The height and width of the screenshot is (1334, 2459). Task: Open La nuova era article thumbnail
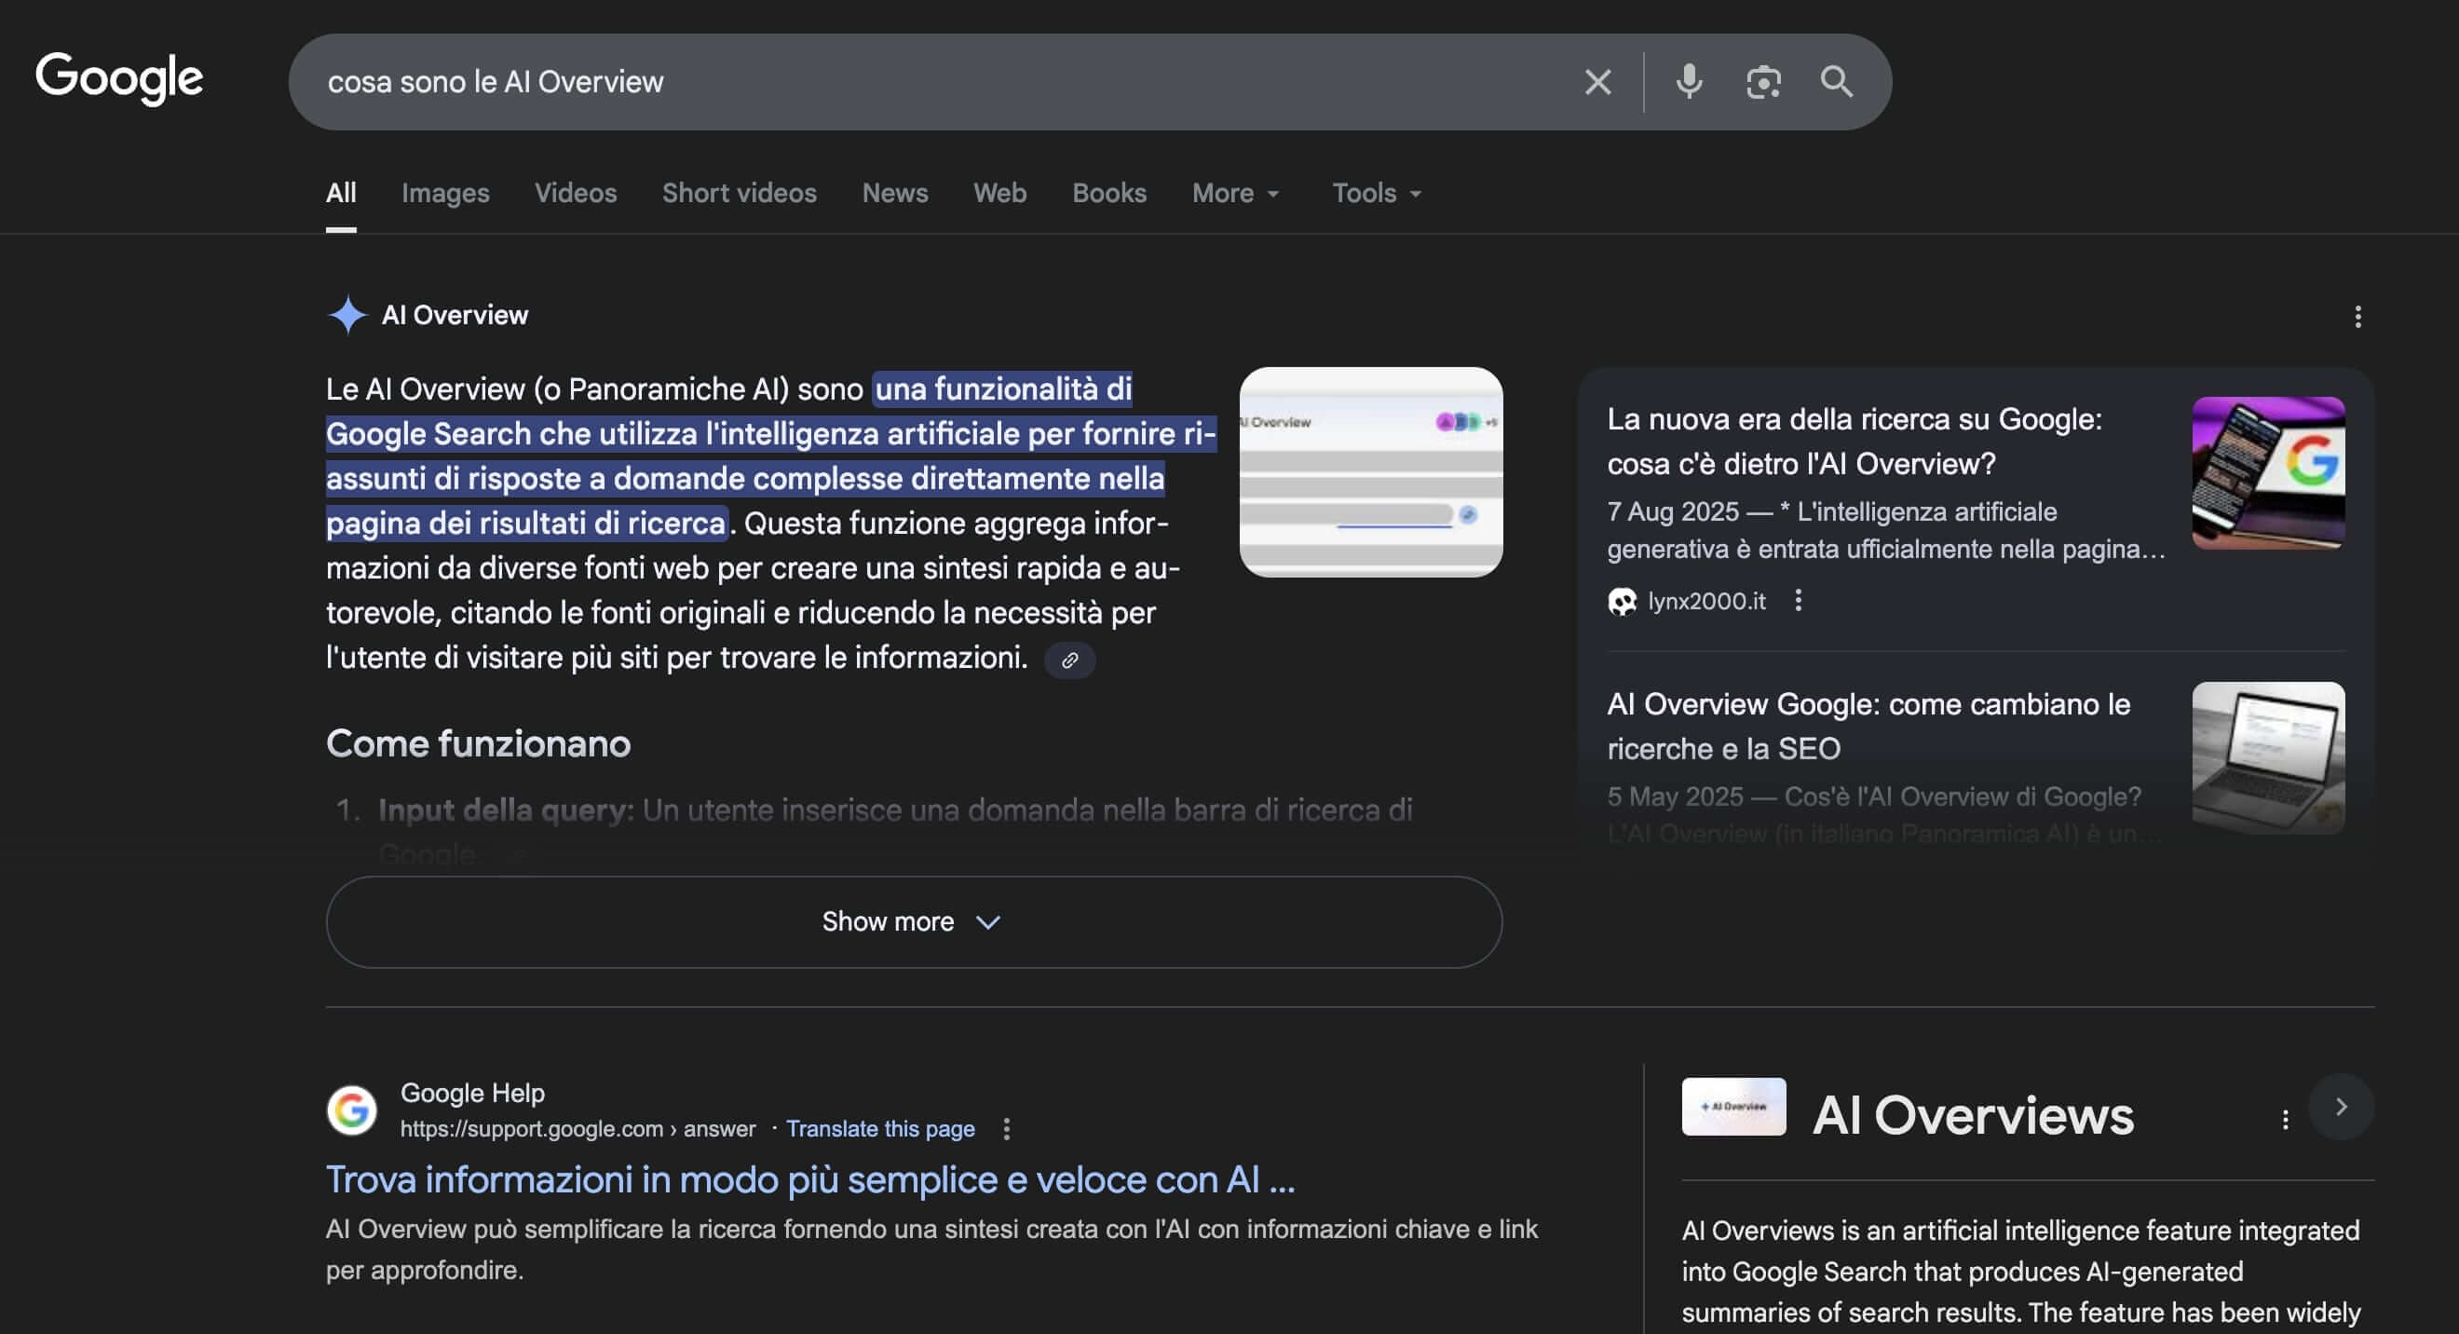point(2267,472)
